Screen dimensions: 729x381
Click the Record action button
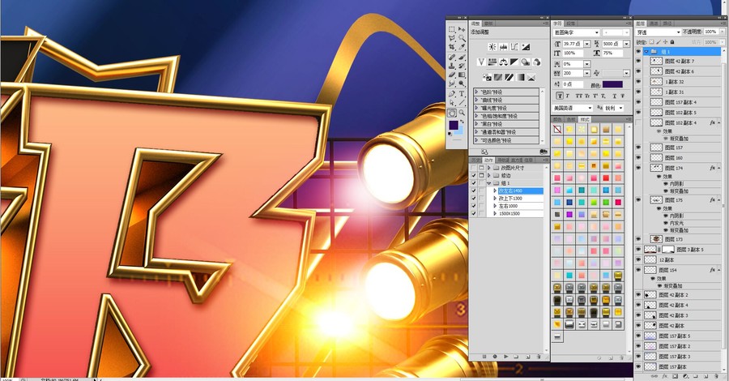[495, 357]
